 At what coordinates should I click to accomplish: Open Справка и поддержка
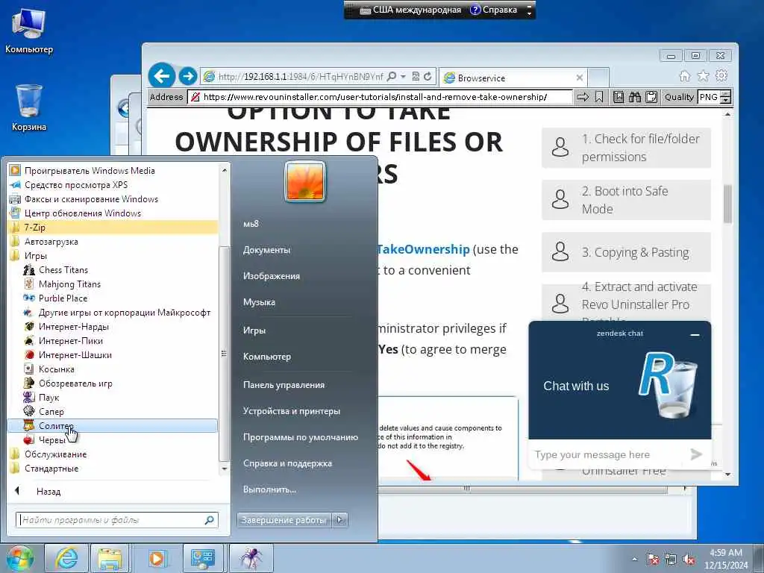pyautogui.click(x=287, y=463)
